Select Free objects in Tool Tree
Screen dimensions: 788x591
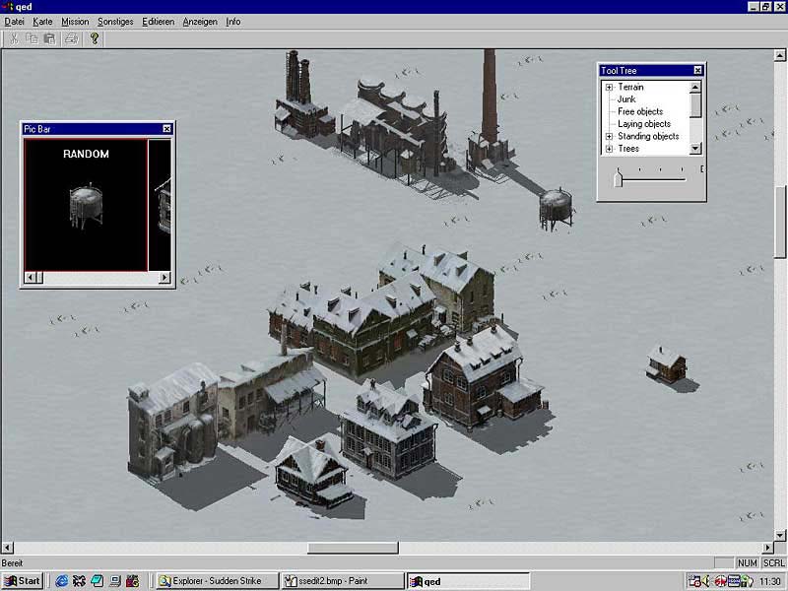coord(640,112)
